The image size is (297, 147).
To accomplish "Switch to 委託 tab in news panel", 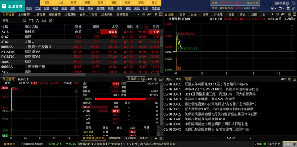I will click(x=169, y=79).
